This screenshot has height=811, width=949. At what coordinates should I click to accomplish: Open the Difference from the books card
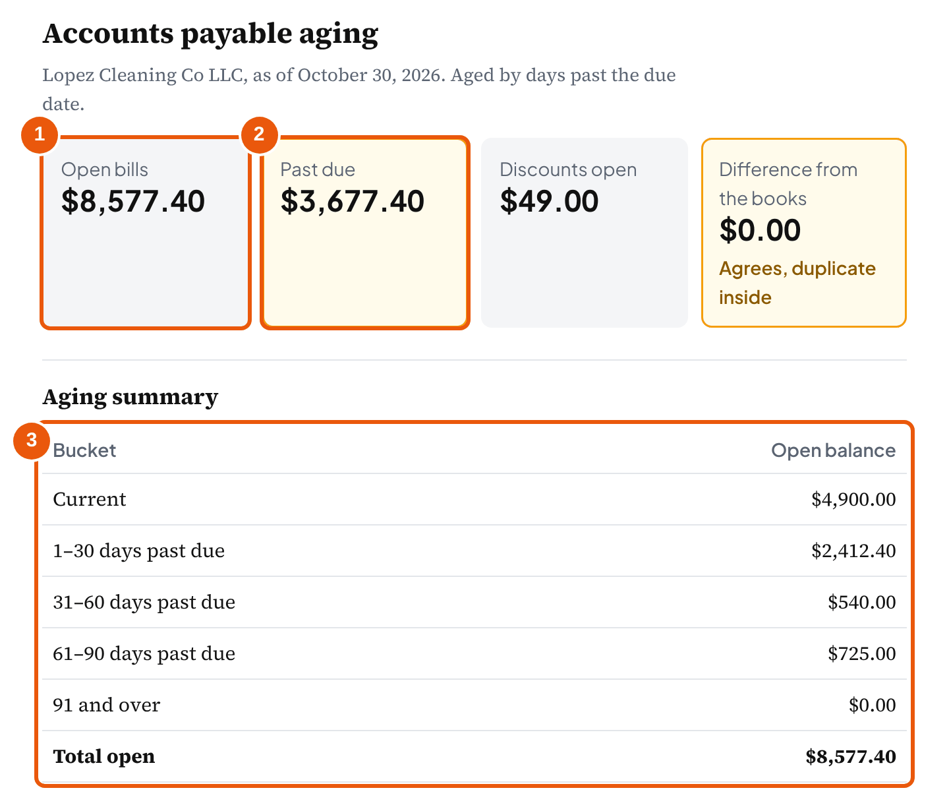click(804, 233)
